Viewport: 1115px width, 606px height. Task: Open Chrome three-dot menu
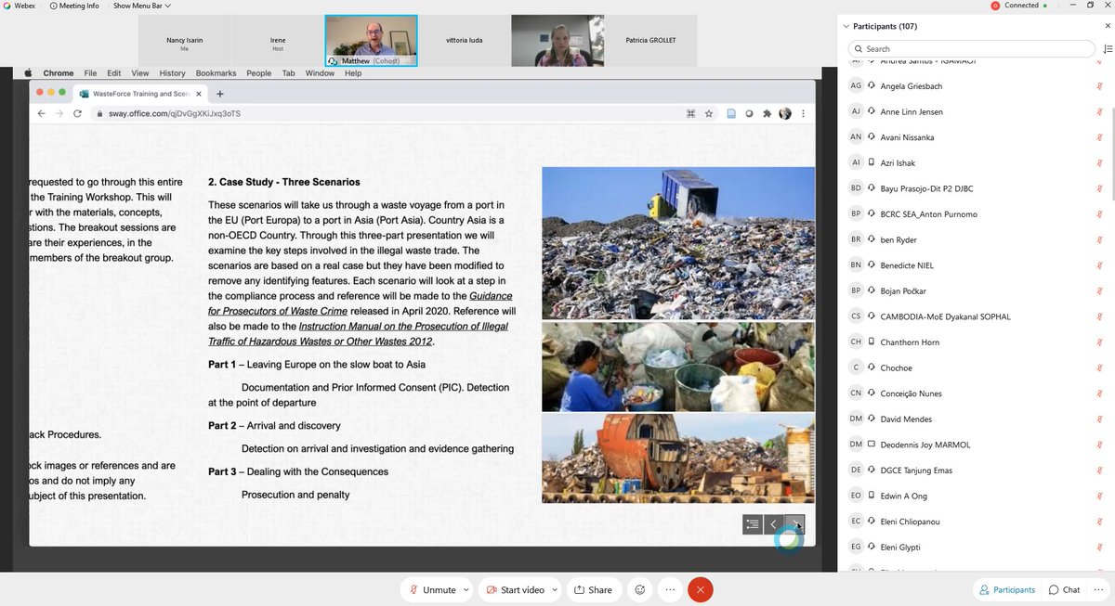point(803,113)
